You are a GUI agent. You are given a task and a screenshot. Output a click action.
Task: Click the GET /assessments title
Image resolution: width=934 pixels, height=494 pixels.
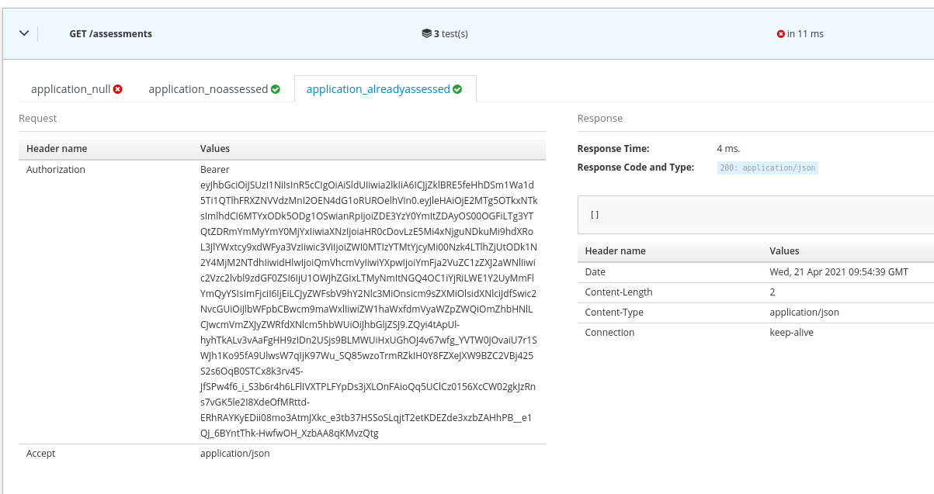tap(111, 34)
